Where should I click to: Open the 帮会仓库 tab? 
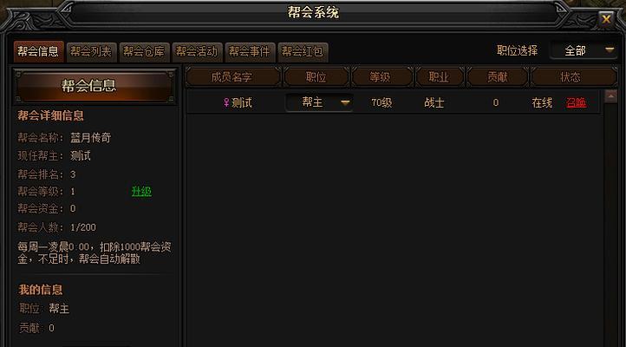pyautogui.click(x=144, y=52)
